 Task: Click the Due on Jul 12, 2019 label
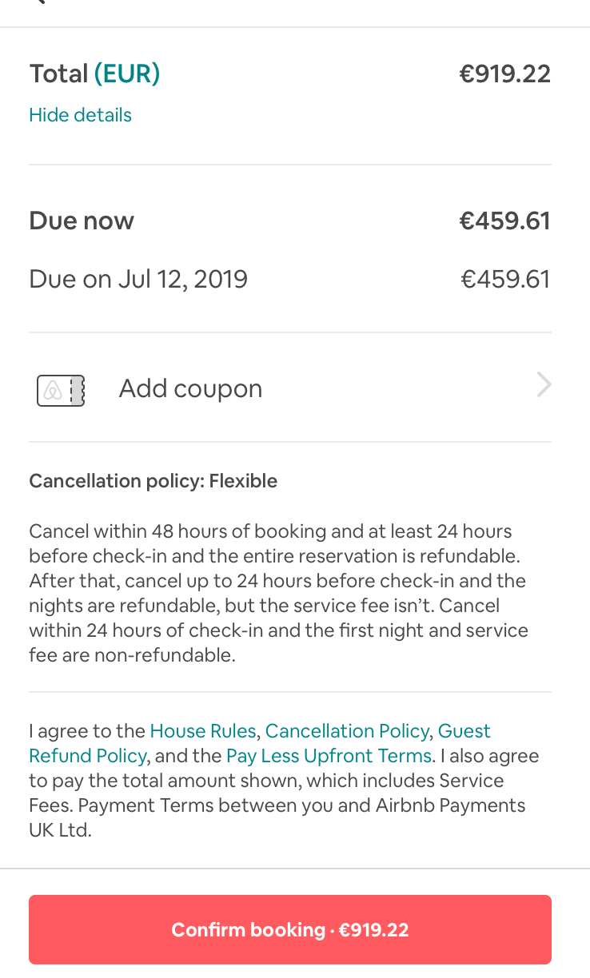[138, 279]
